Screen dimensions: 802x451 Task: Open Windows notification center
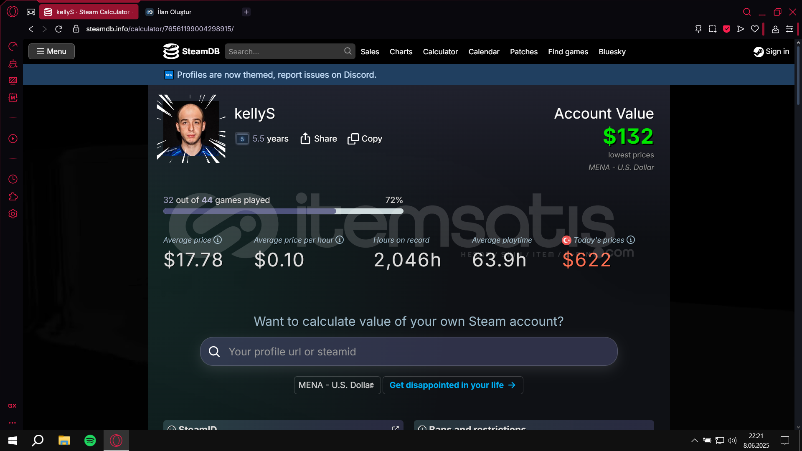click(785, 440)
